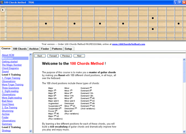Open the About HCM lesson
186x134 pixels.
8,55
